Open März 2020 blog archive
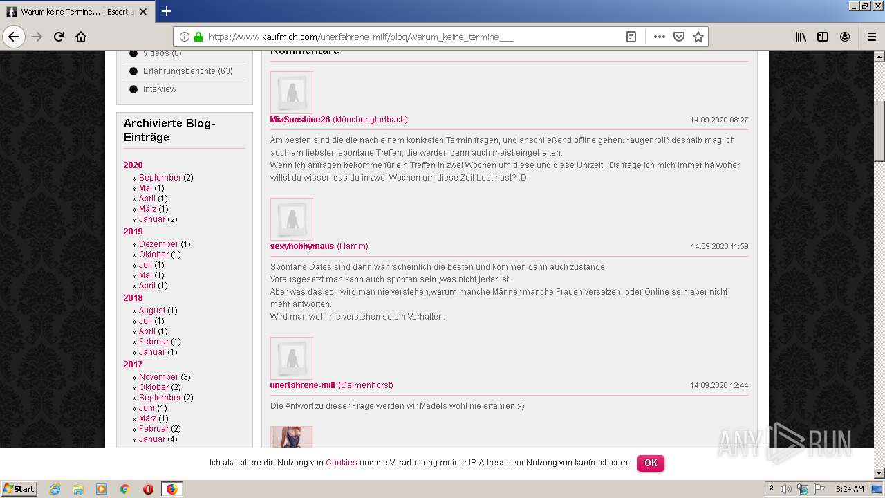This screenshot has width=885, height=498. (147, 209)
